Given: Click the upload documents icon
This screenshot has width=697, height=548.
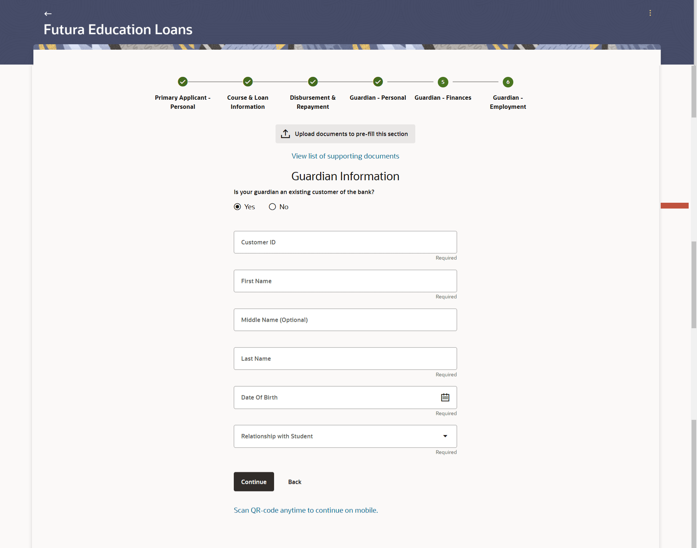Looking at the screenshot, I should tap(285, 134).
